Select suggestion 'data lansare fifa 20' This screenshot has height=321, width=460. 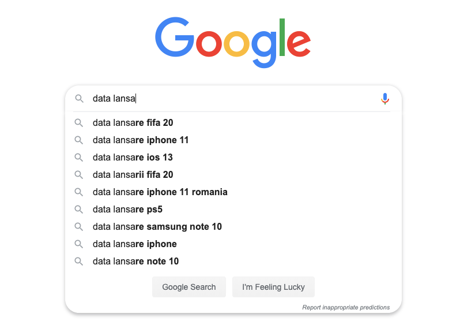click(x=133, y=122)
